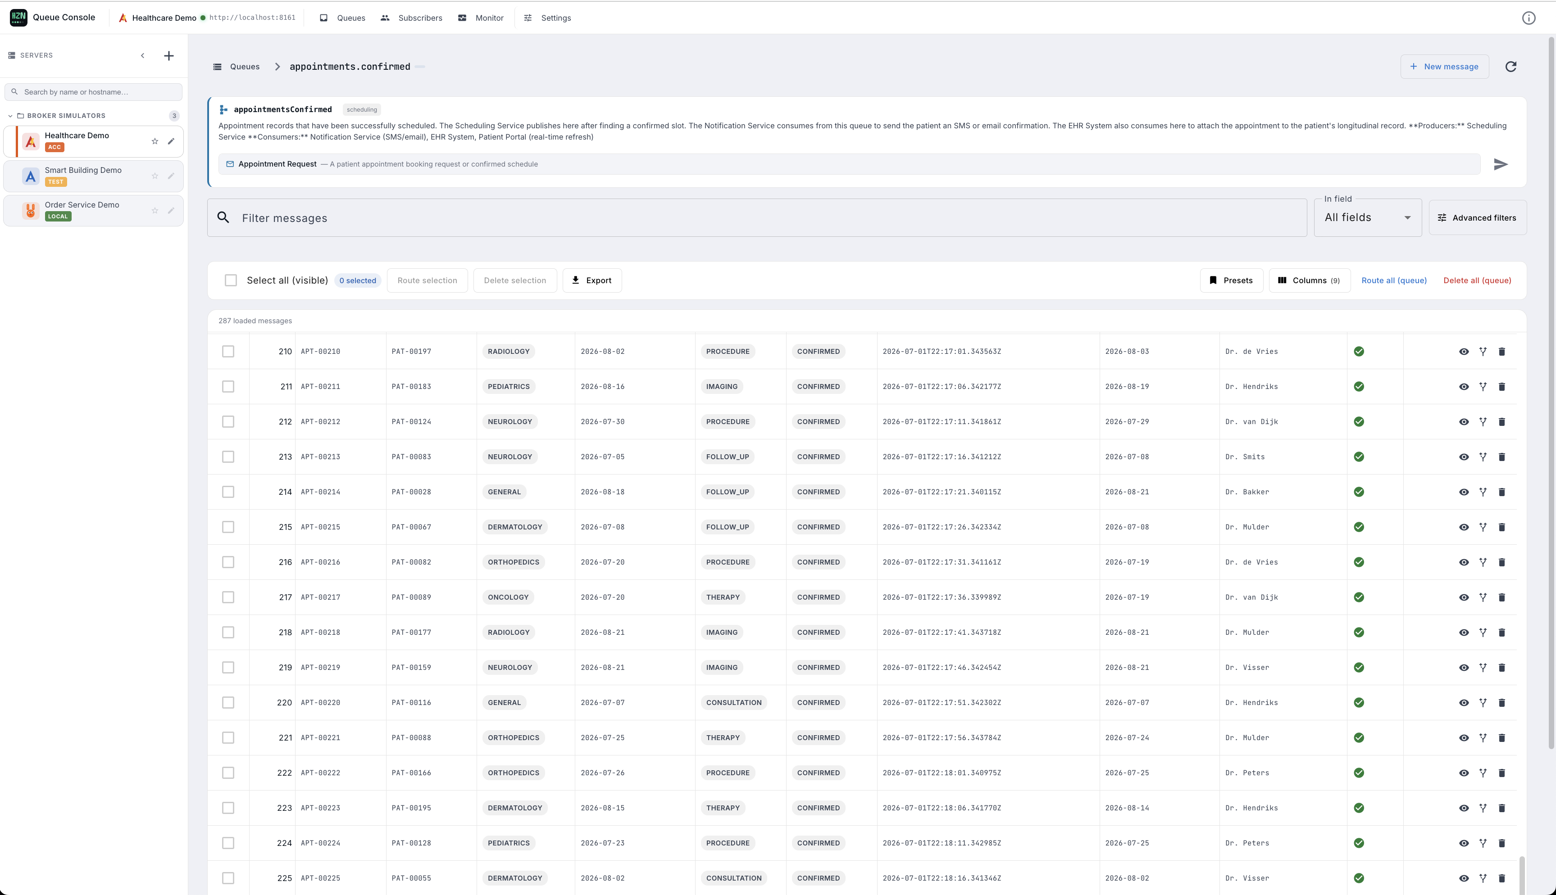Image resolution: width=1556 pixels, height=895 pixels.
Task: Edit the Healthcare Demo server pencil
Action: tap(171, 141)
